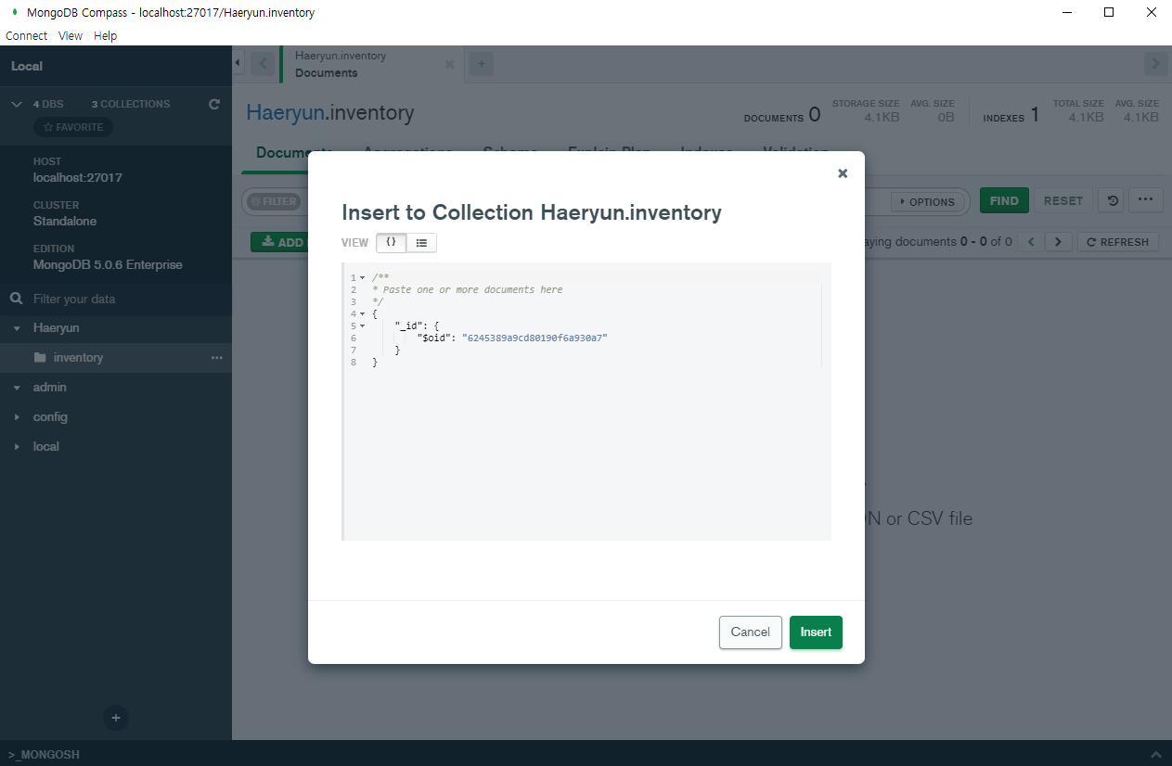1172x766 pixels.
Task: Click the Local connection title
Action: tap(27, 66)
